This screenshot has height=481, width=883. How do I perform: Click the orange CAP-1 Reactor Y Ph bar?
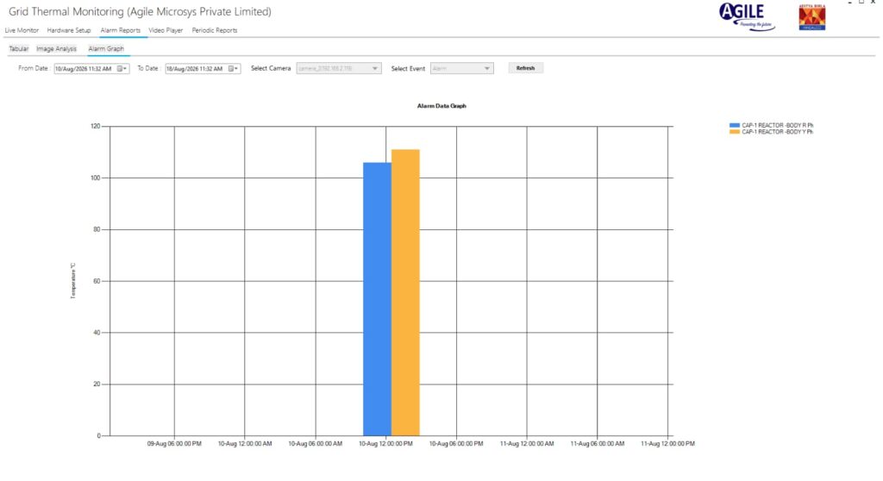click(405, 293)
